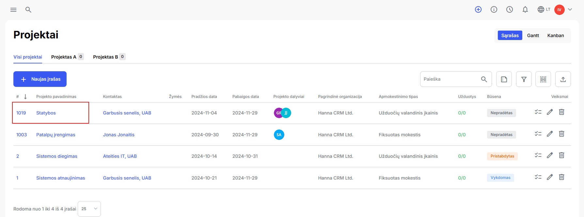Sort by Būsena column header
The width and height of the screenshot is (584, 217).
coord(494,97)
